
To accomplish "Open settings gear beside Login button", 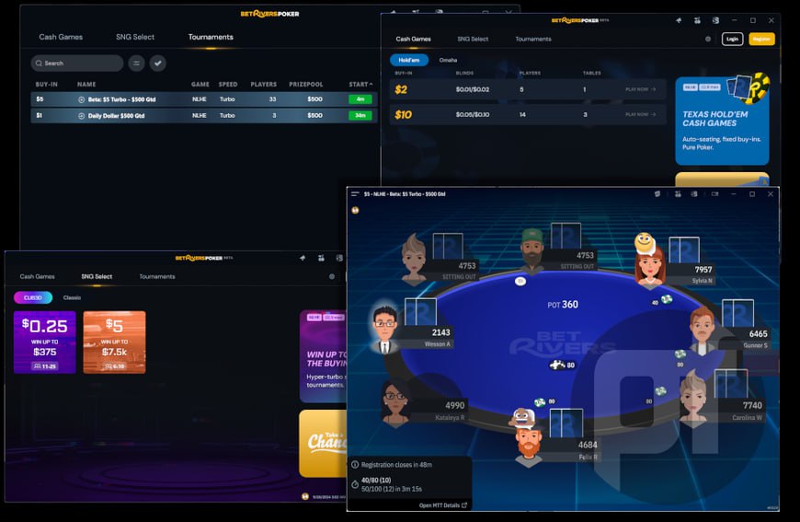I will pos(708,39).
